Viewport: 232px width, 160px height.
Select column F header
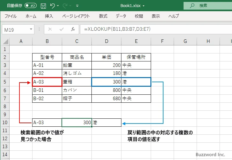162,41
